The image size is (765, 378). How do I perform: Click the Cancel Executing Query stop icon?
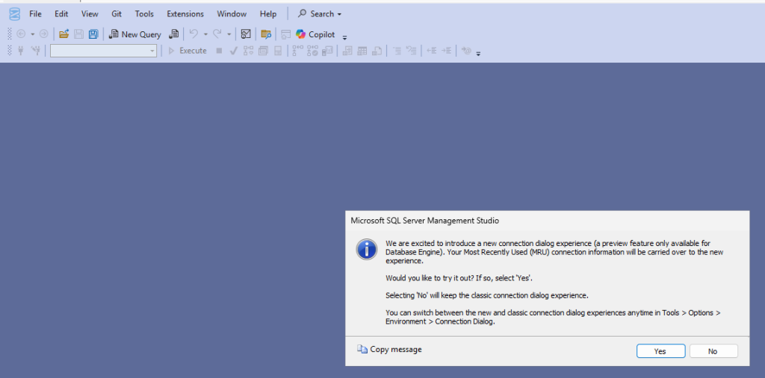tap(219, 51)
